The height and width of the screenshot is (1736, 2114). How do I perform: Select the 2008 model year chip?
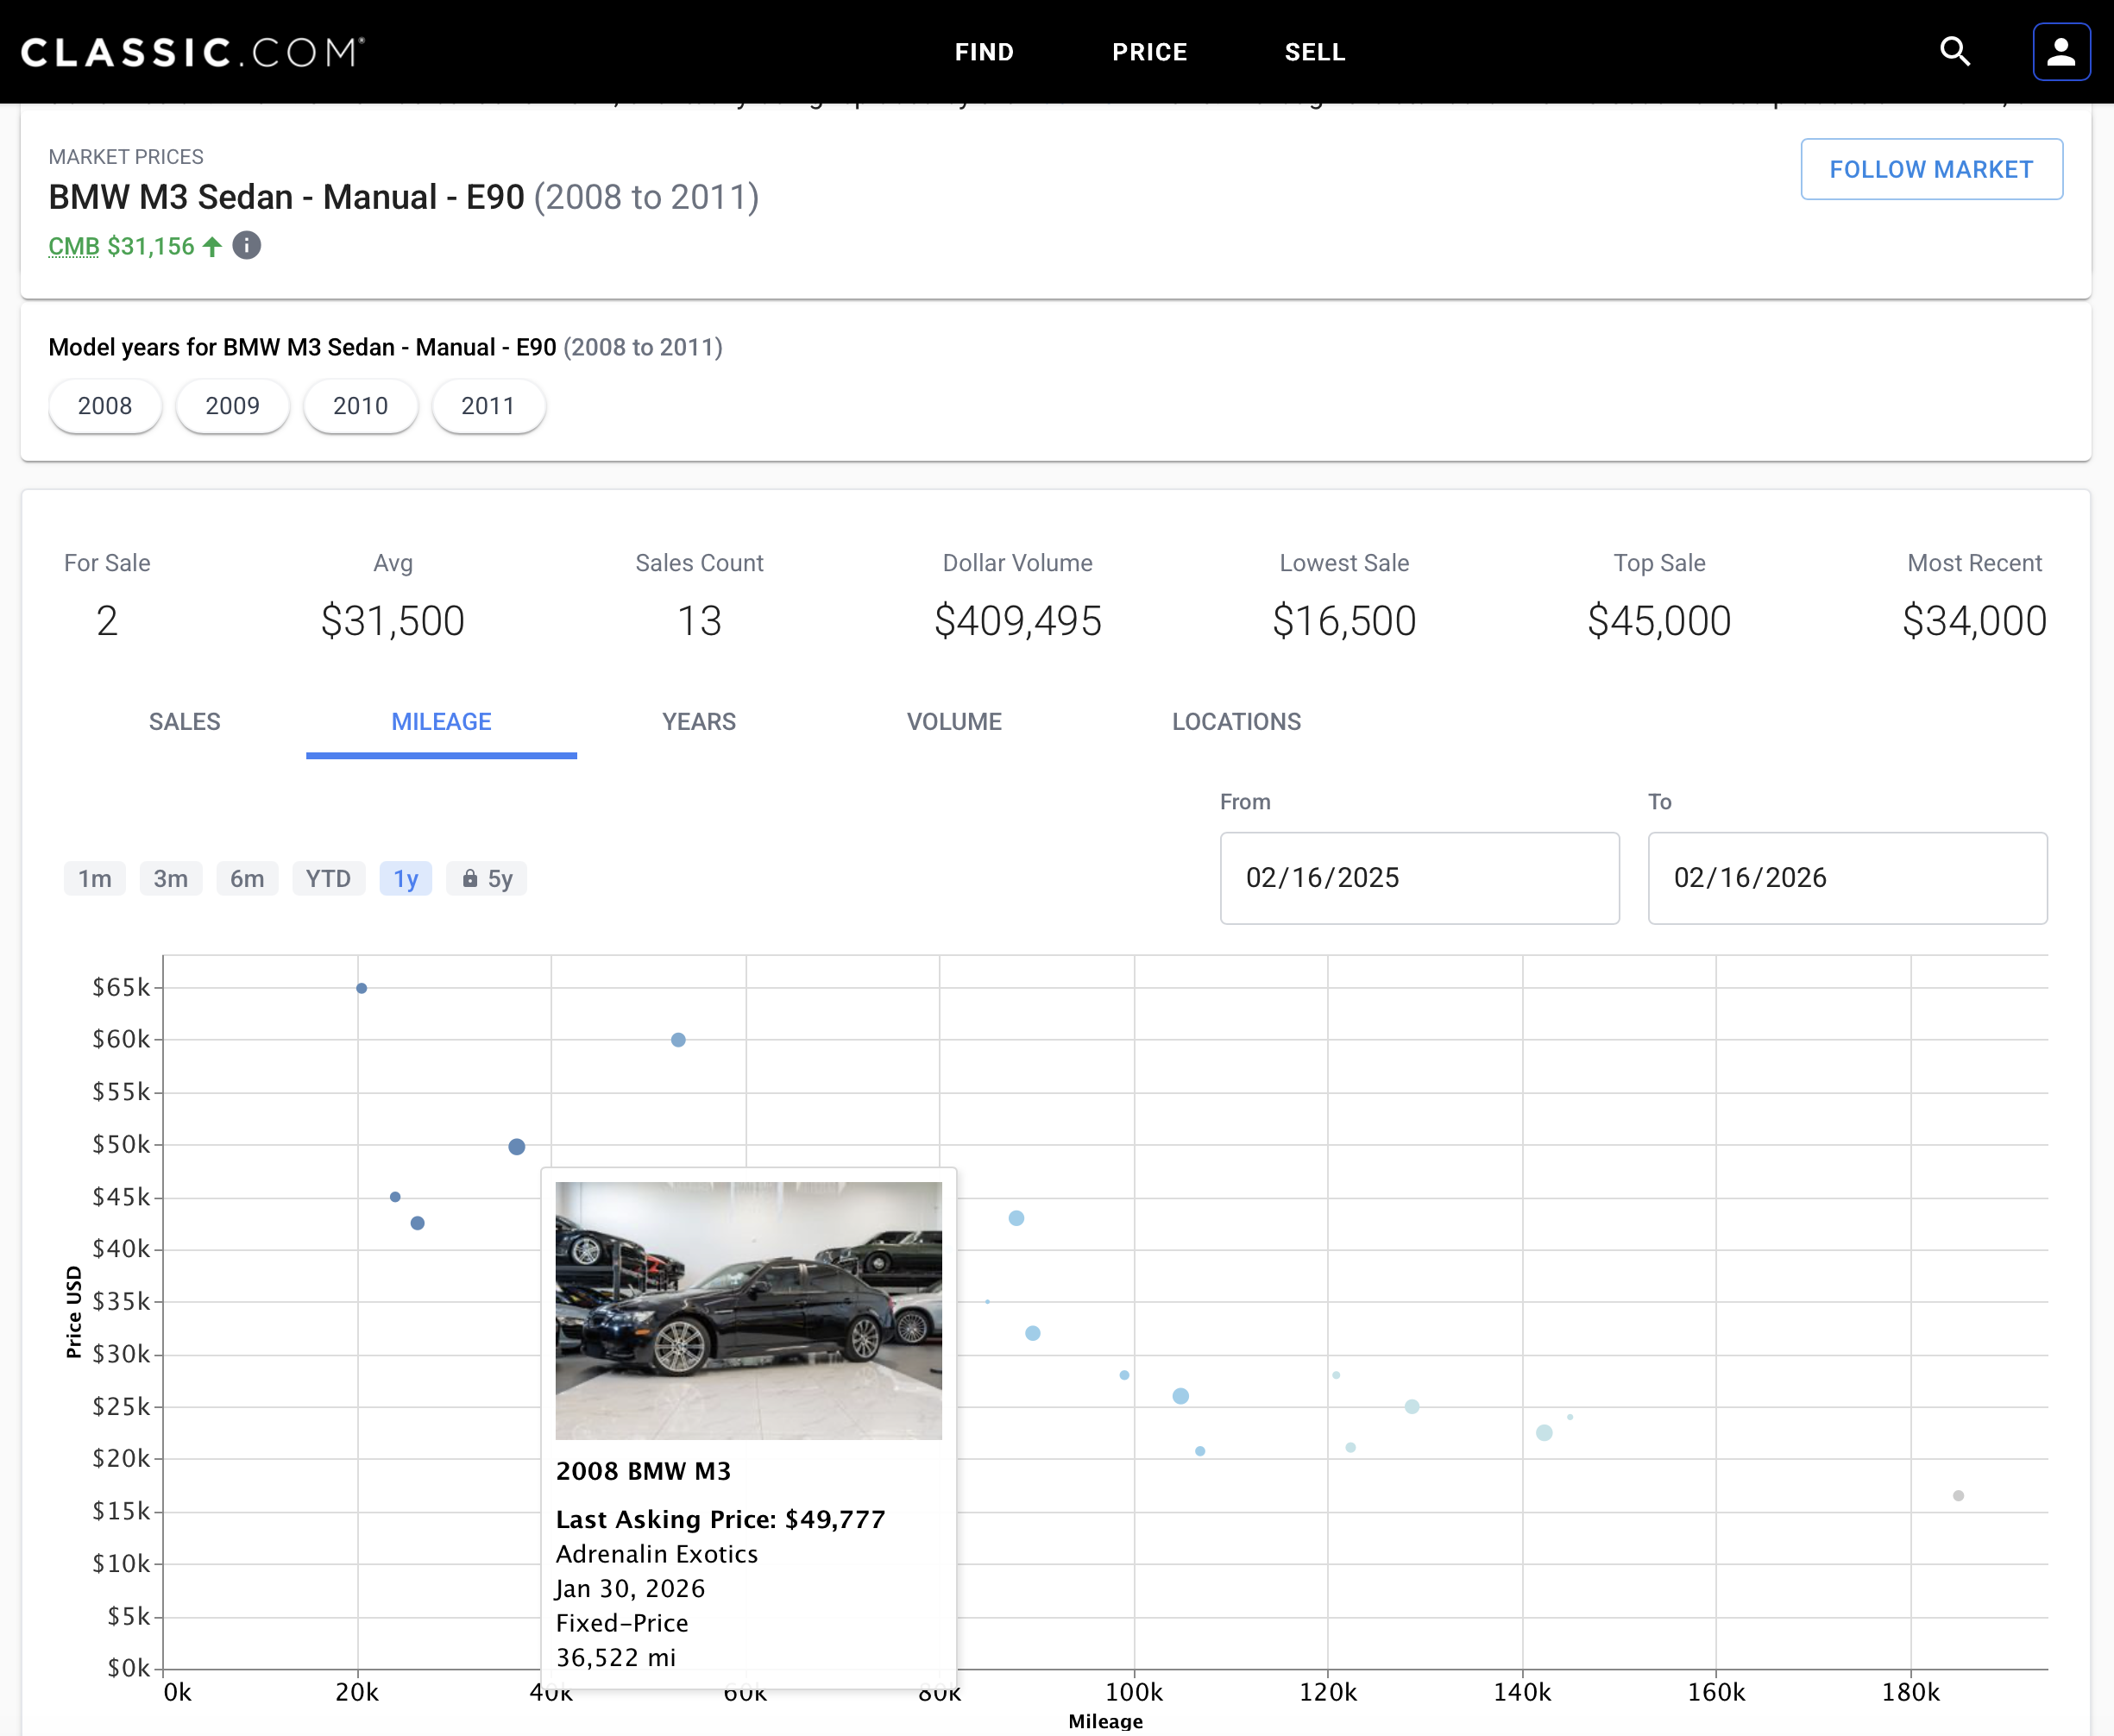tap(105, 406)
